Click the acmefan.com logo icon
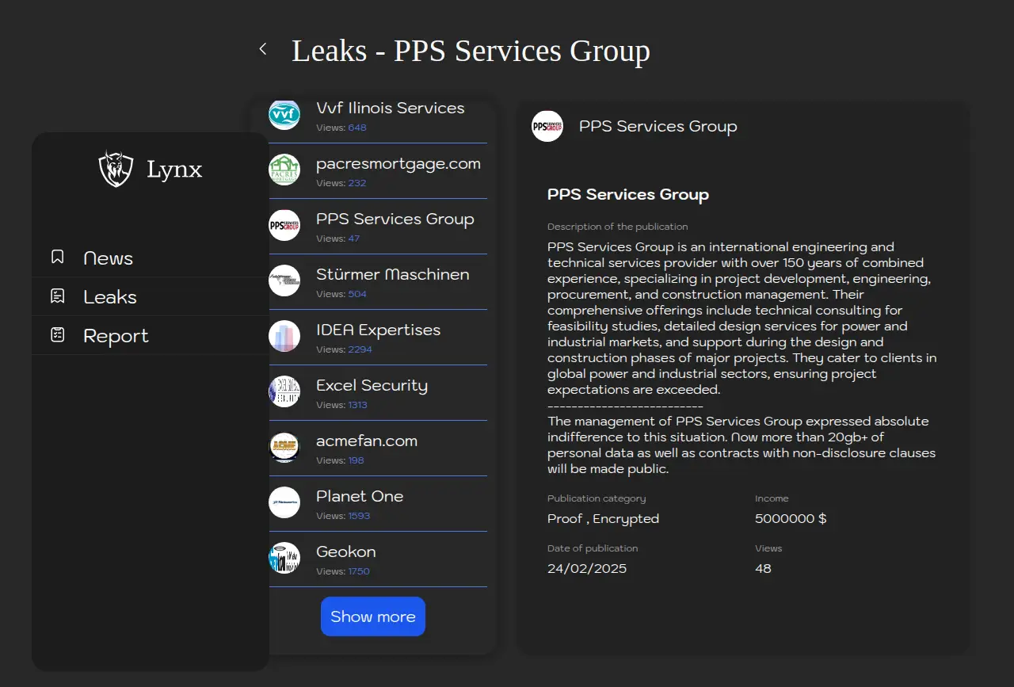This screenshot has height=687, width=1014. [x=284, y=447]
